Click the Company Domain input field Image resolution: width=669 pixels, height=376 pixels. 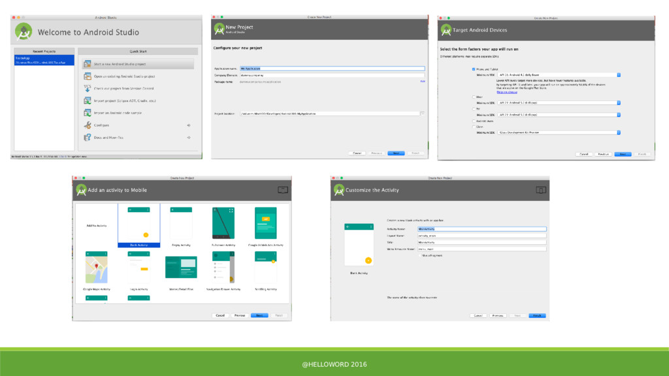(x=333, y=76)
